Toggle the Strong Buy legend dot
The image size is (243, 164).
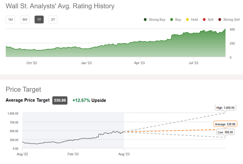[x=145, y=19]
